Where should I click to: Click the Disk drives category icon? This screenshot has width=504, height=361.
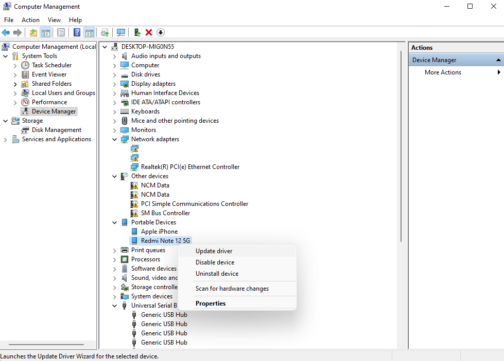click(125, 74)
